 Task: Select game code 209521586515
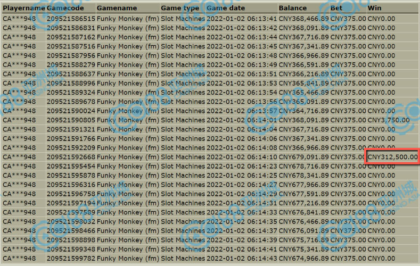71,18
